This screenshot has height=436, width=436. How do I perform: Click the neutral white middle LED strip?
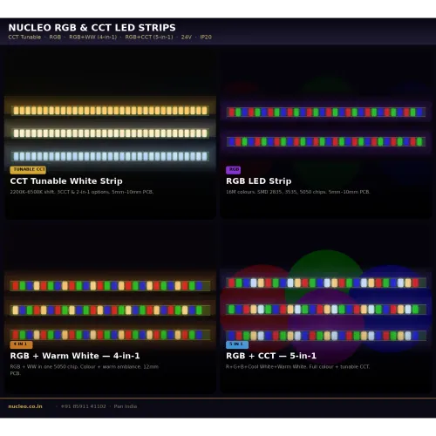coord(111,133)
